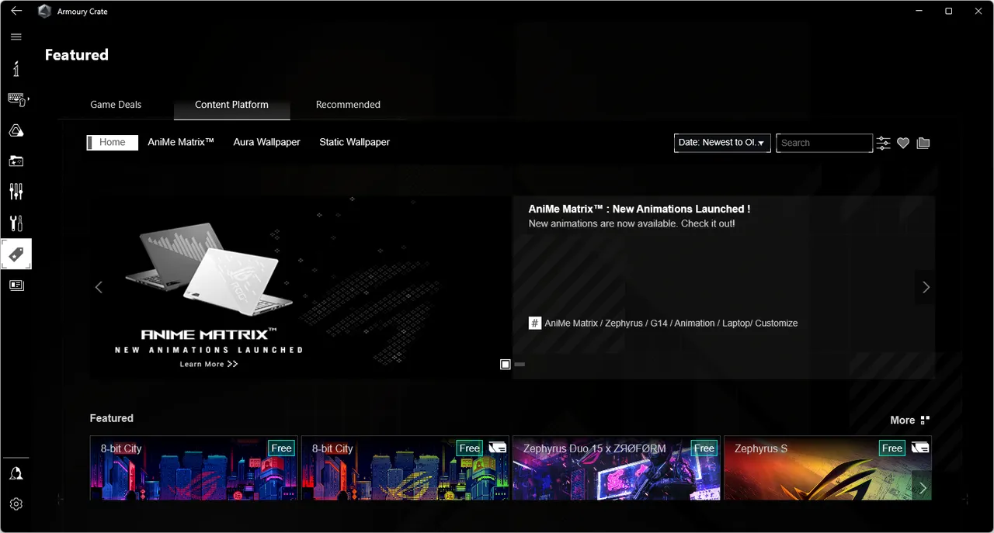994x533 pixels.
Task: Open the Zephyrus Duo 15 x ZRØFØRM wallpaper
Action: tap(617, 468)
